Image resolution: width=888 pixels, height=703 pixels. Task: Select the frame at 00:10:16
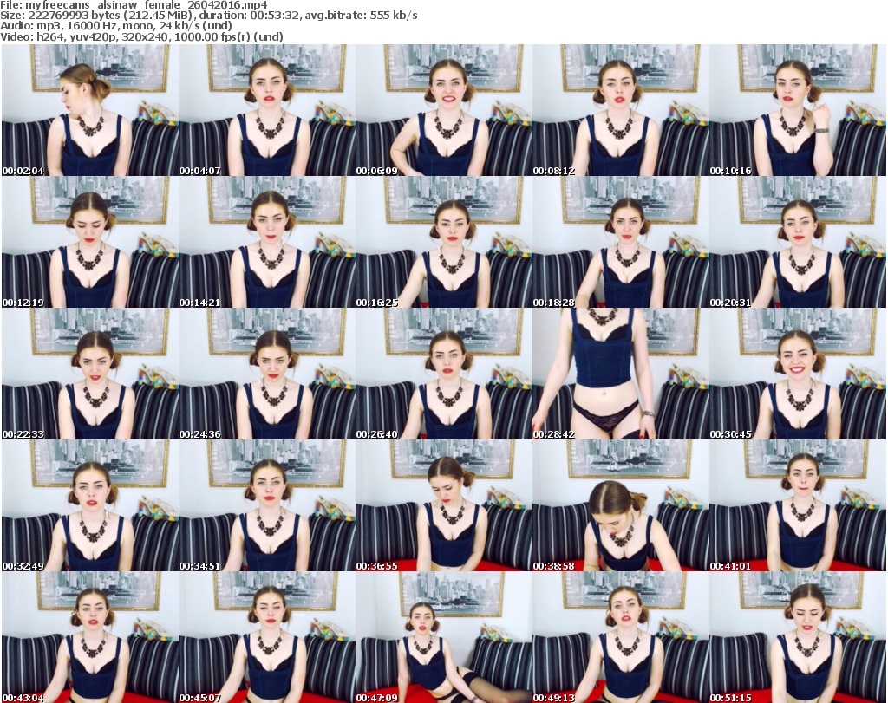tap(798, 110)
